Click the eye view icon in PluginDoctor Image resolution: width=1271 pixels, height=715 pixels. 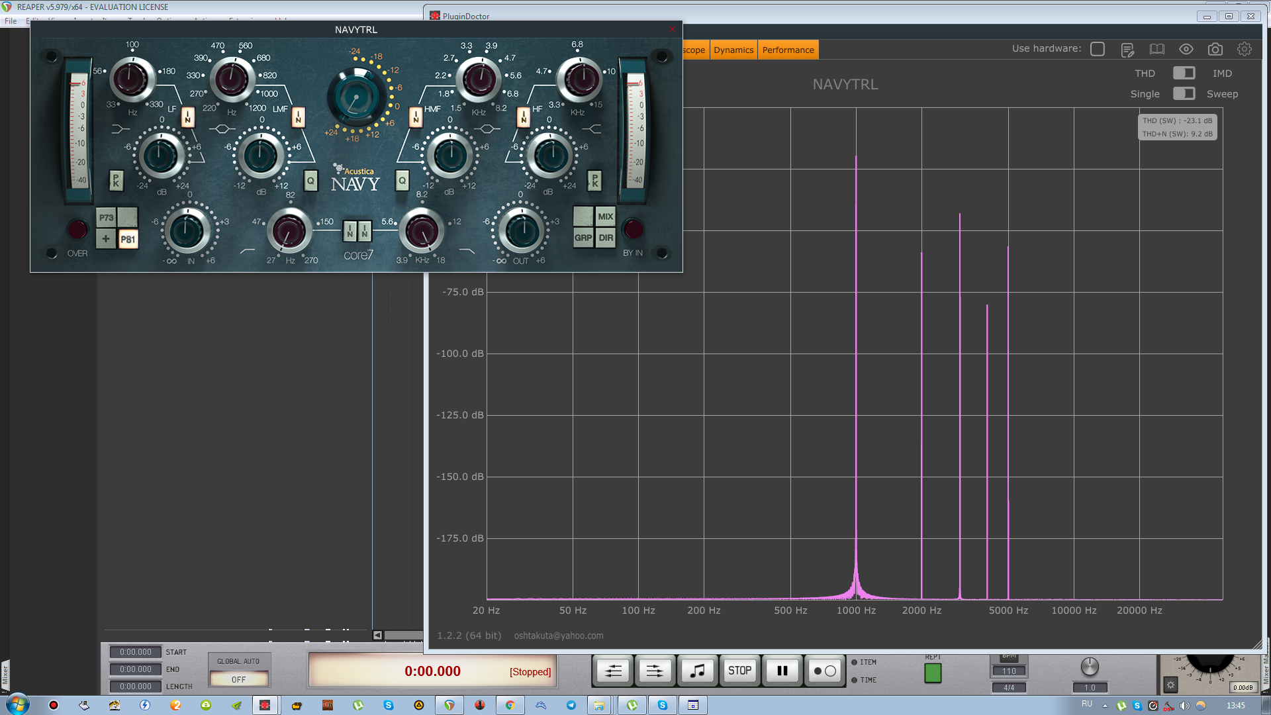tap(1186, 50)
